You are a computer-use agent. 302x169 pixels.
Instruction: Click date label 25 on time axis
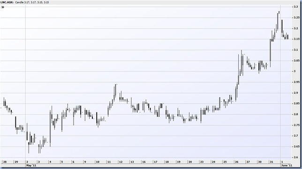tap(225, 162)
